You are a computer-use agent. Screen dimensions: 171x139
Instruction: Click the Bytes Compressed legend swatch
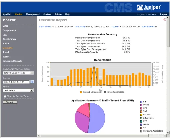point(105,92)
